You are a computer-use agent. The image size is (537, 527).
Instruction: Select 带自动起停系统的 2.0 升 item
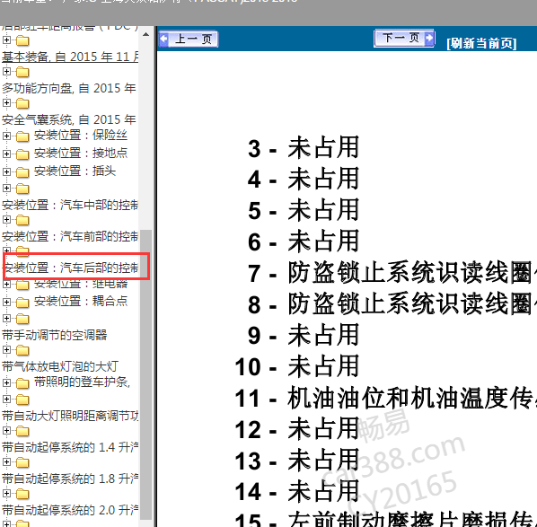(x=70, y=511)
